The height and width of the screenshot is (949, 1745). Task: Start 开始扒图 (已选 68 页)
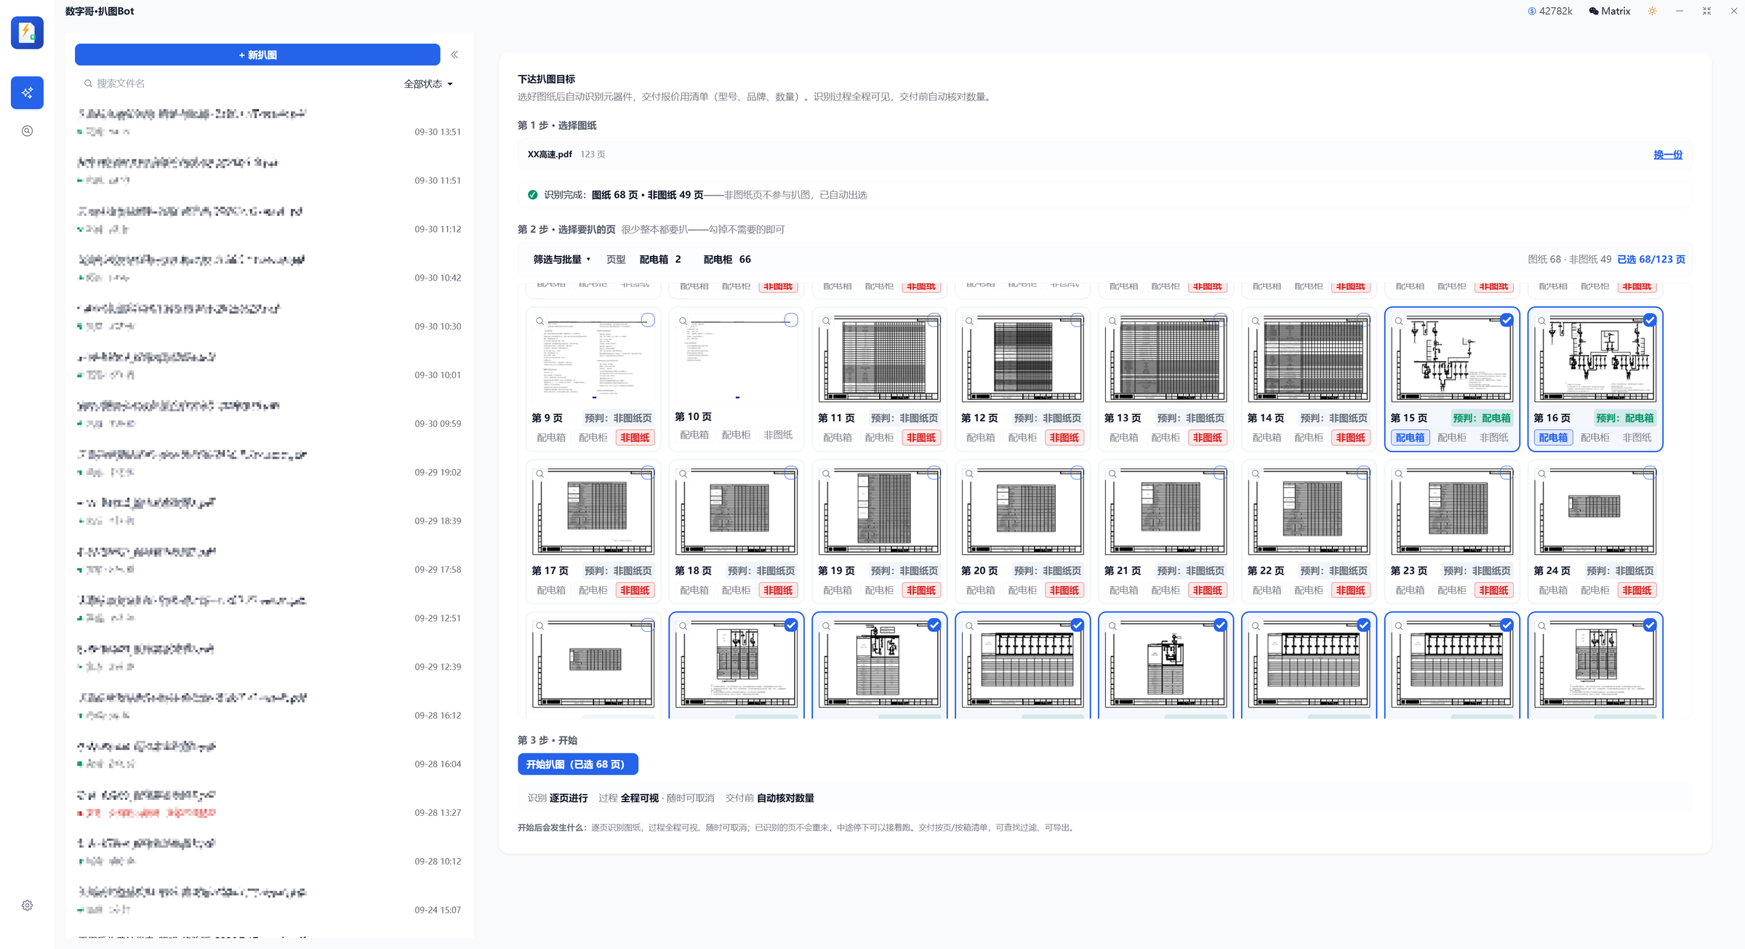[577, 764]
